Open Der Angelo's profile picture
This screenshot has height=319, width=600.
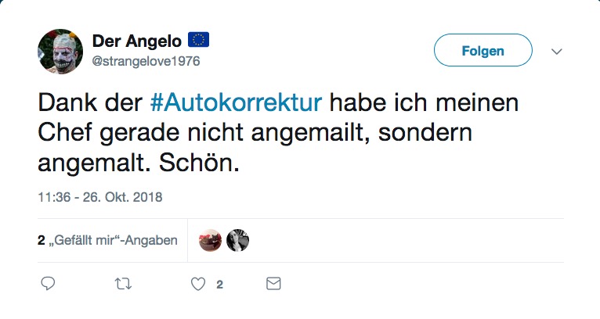pos(60,51)
